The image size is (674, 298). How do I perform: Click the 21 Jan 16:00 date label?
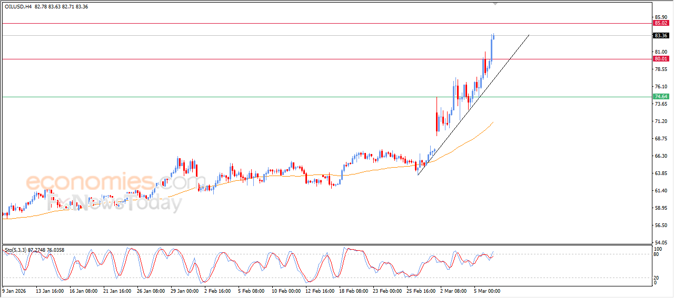pyautogui.click(x=117, y=290)
